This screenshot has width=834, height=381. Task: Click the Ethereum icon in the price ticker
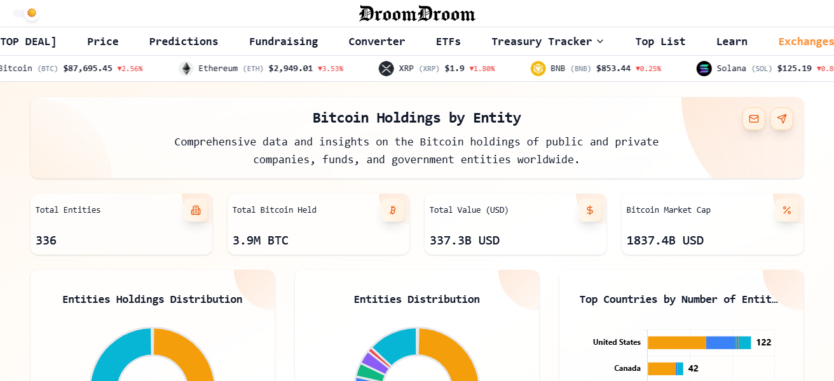pos(186,68)
